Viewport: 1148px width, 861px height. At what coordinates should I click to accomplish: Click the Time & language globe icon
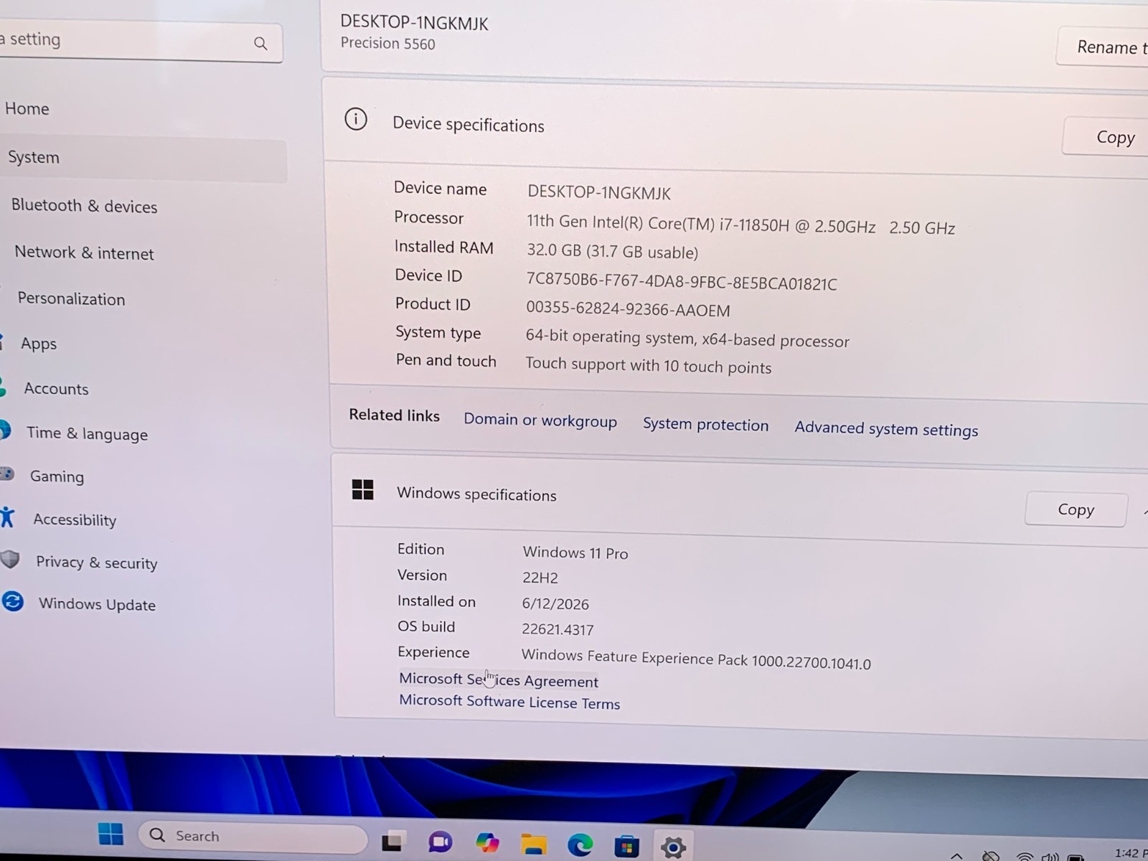(5, 430)
